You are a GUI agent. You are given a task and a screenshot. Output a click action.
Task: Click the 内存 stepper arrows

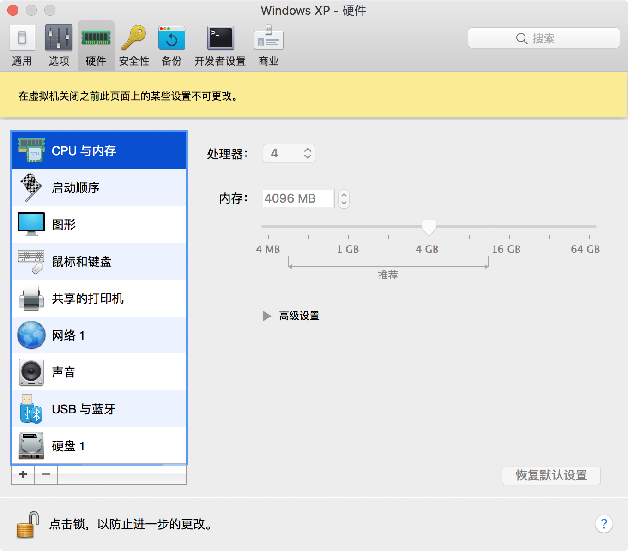pos(344,199)
